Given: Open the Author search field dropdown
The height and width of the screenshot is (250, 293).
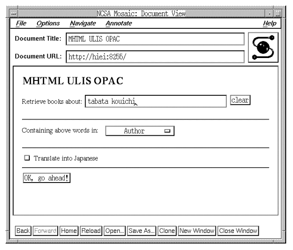Looking at the screenshot, I should pyautogui.click(x=140, y=131).
